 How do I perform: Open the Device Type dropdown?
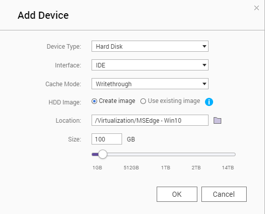click(150, 46)
